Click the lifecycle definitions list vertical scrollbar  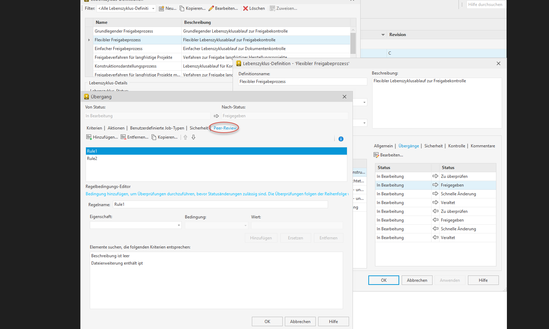(353, 43)
